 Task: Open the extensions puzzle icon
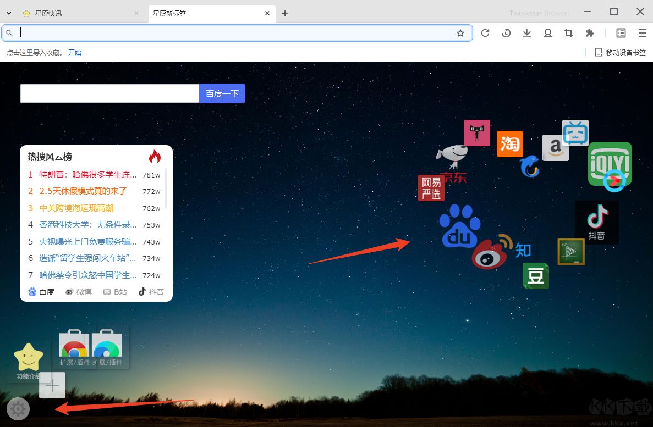(x=589, y=33)
